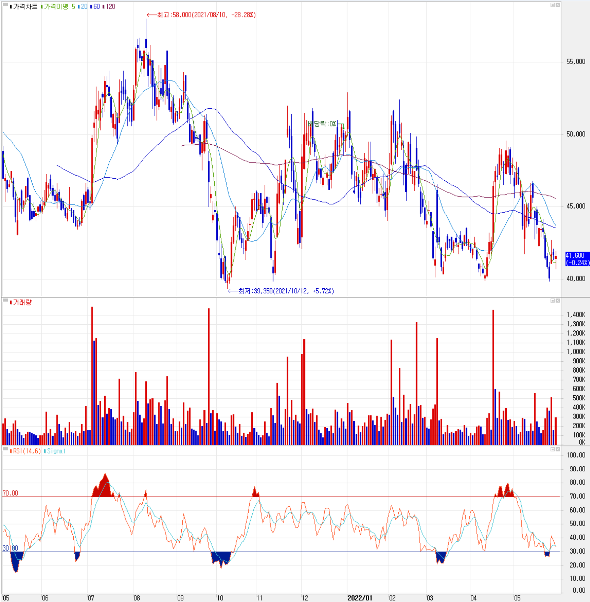Screen dimensions: 590x602
Task: Select the 거래량 volume legend label
Action: coord(22,302)
